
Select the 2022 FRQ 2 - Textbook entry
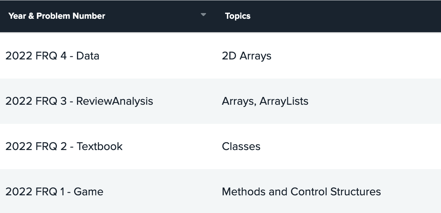coord(64,146)
